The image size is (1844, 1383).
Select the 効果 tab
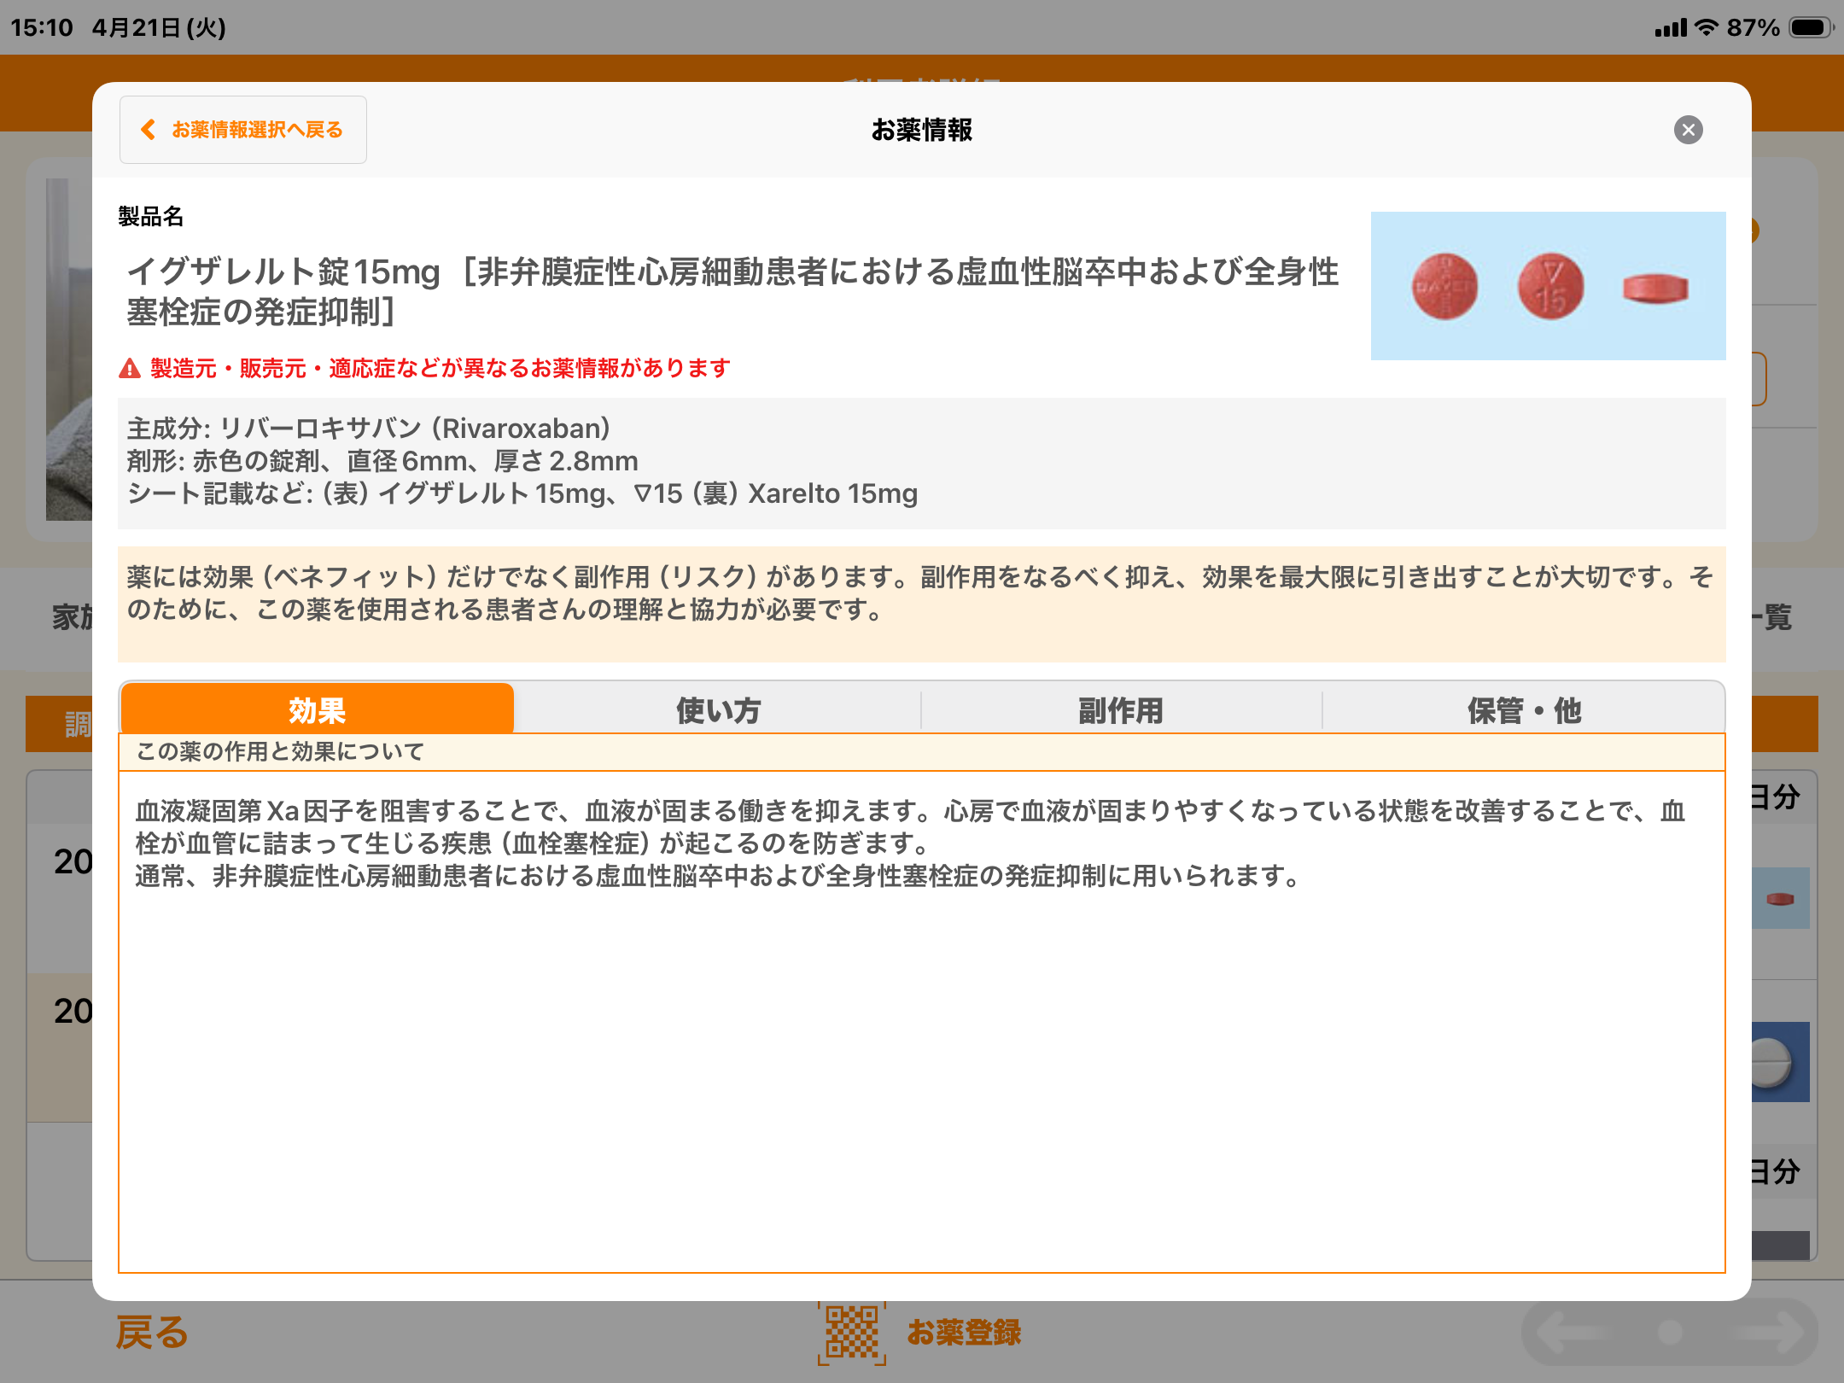(317, 709)
